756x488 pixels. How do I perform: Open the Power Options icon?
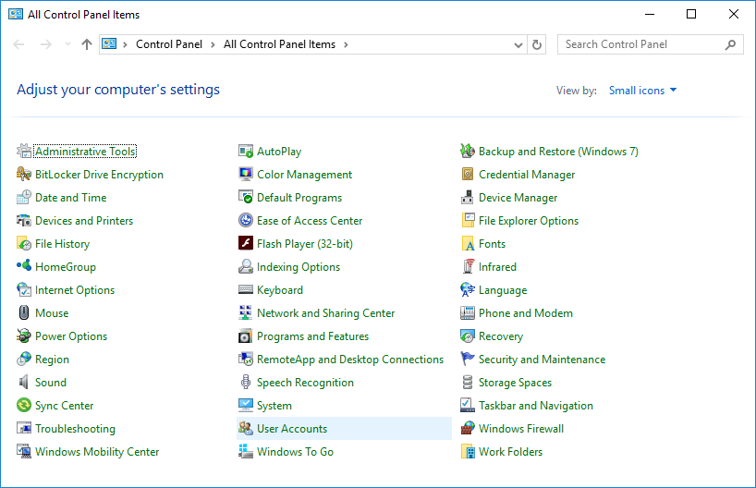tap(24, 336)
